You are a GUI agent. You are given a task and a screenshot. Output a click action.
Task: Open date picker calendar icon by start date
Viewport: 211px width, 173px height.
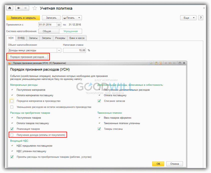(59, 25)
